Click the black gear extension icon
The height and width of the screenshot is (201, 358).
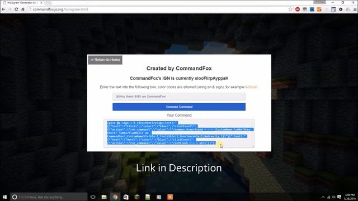341,9
